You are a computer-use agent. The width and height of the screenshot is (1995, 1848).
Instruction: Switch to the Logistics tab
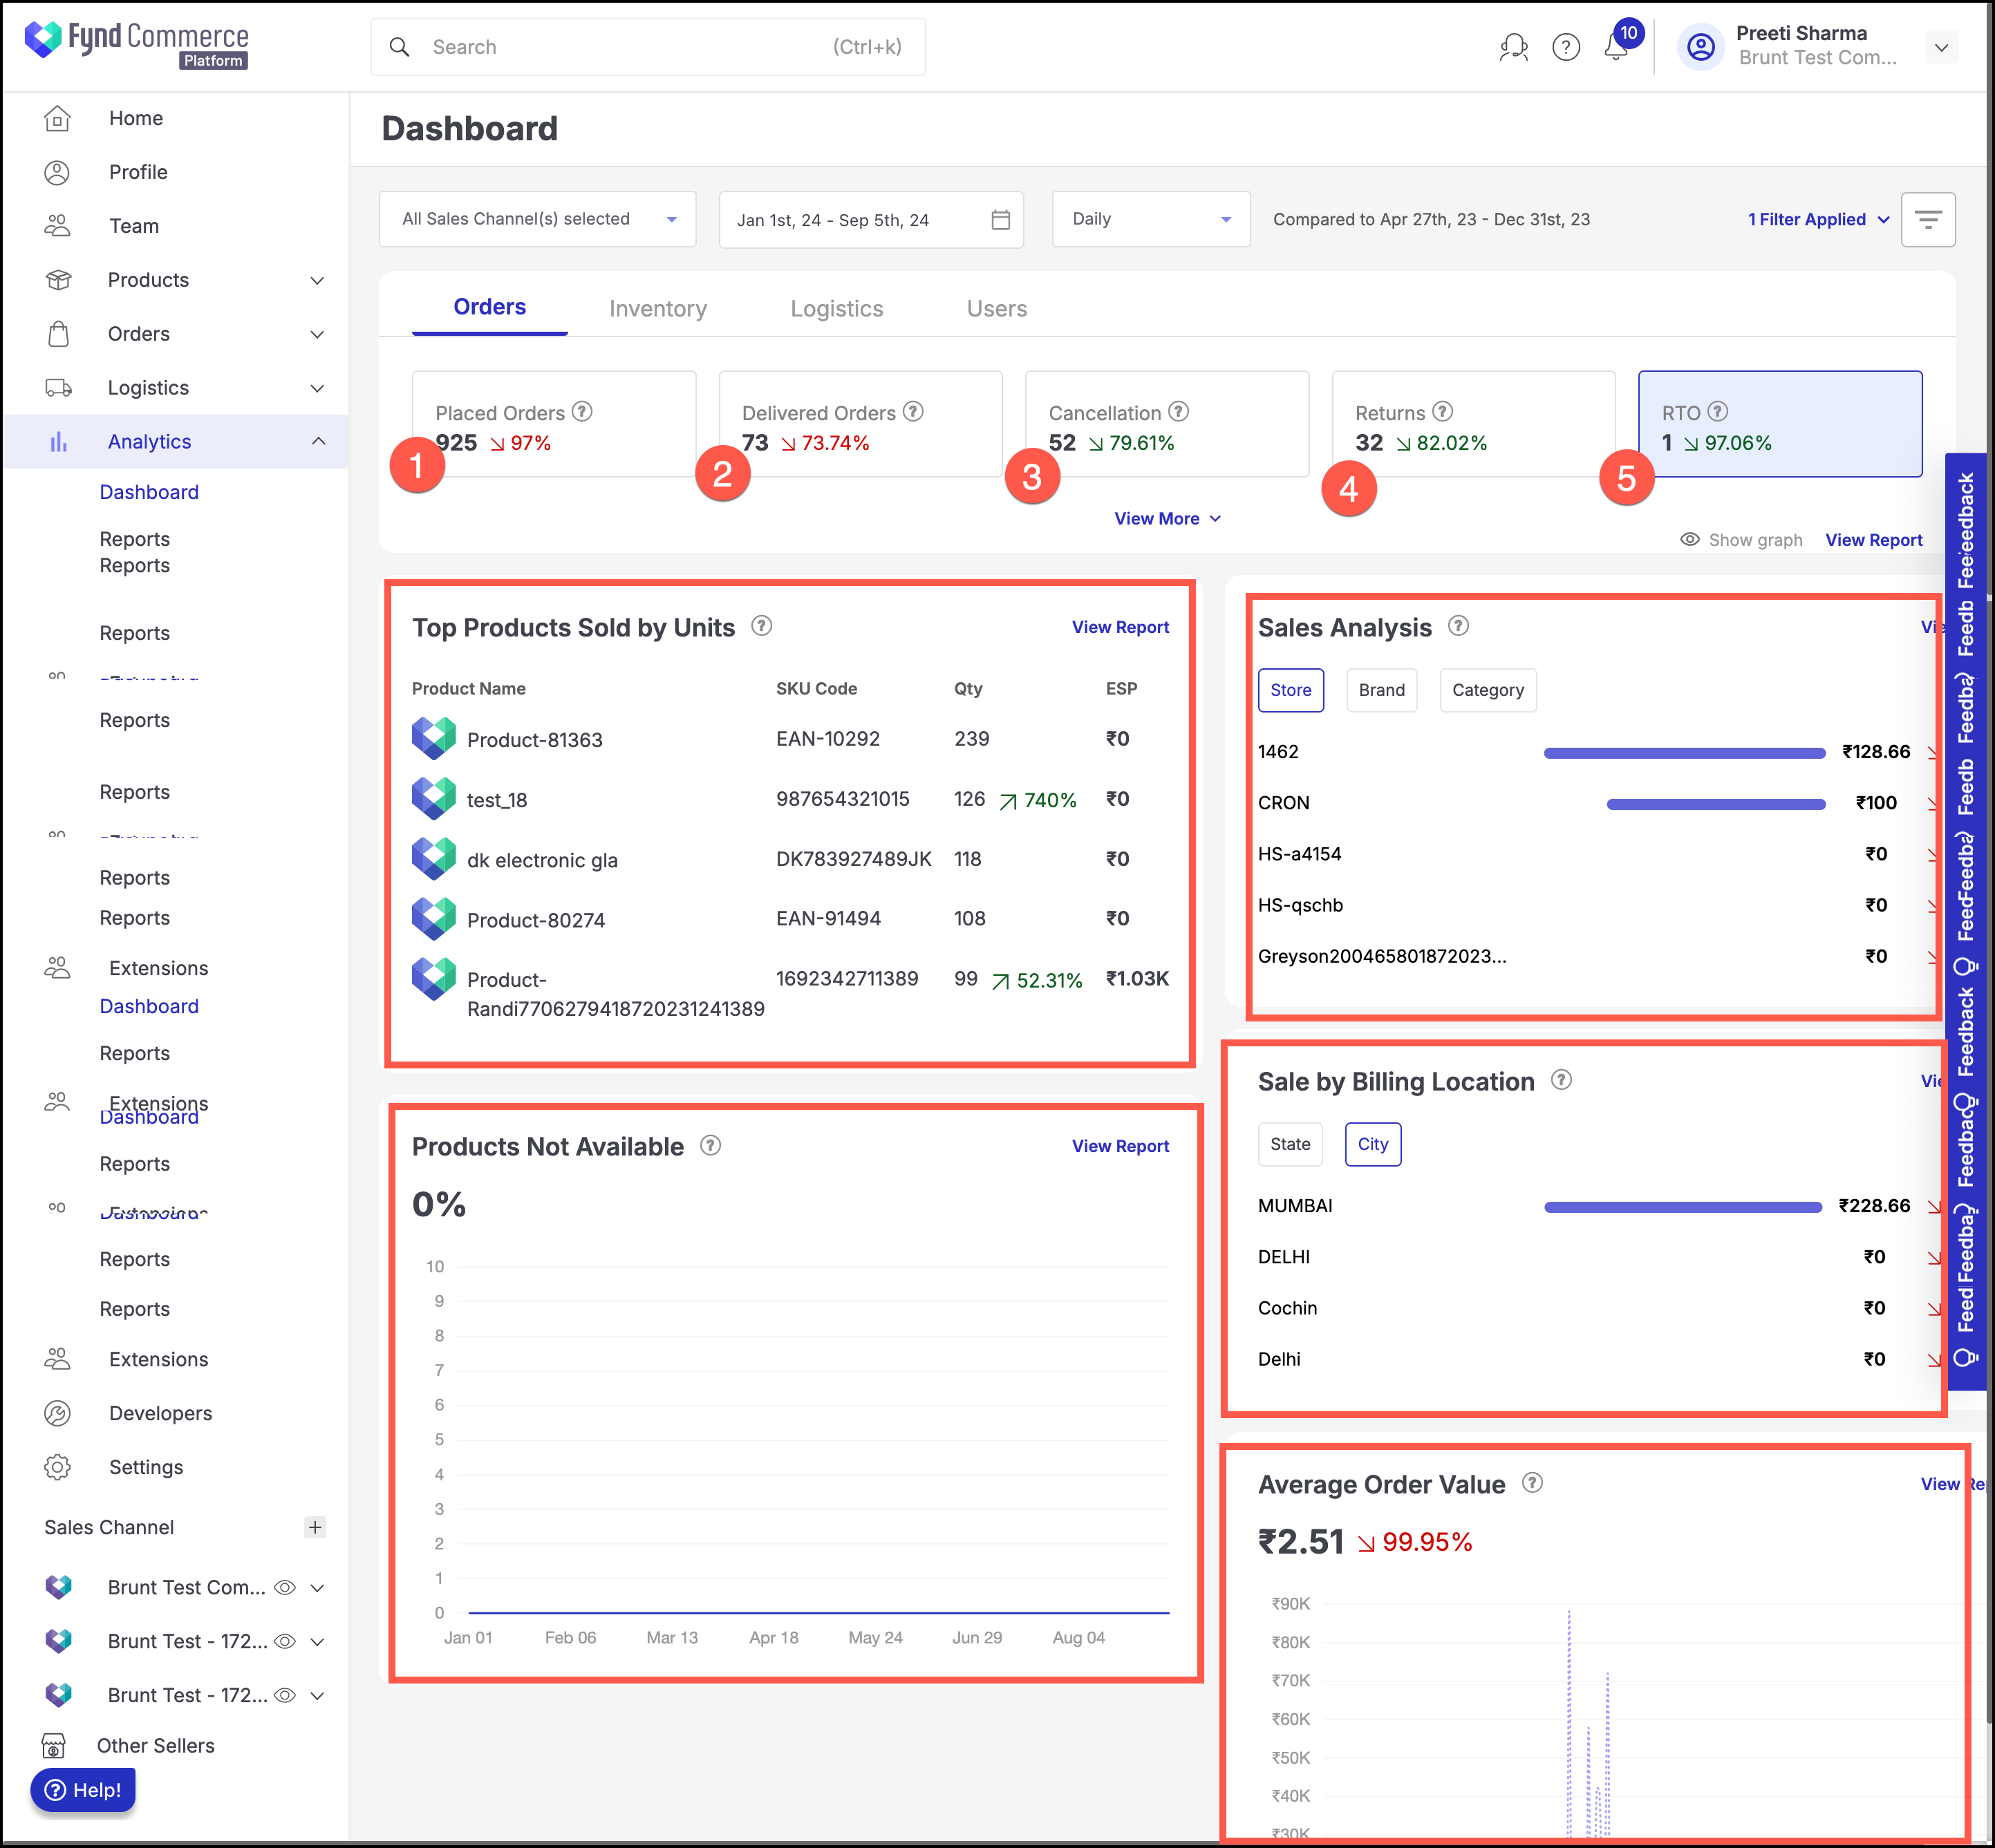pos(837,309)
